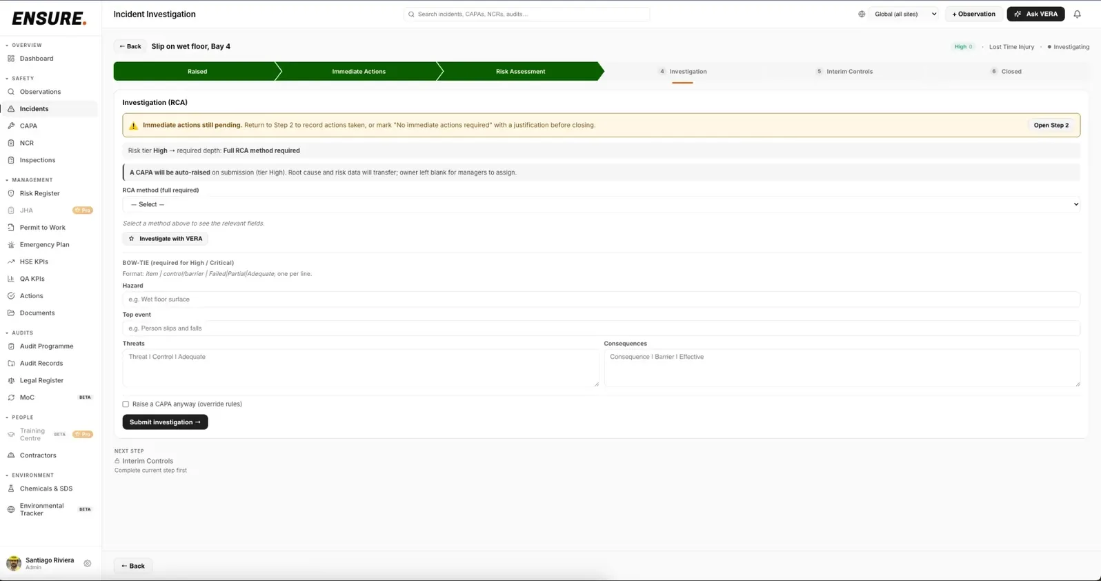Click the Observations magnifier icon
The height and width of the screenshot is (581, 1101).
11,92
